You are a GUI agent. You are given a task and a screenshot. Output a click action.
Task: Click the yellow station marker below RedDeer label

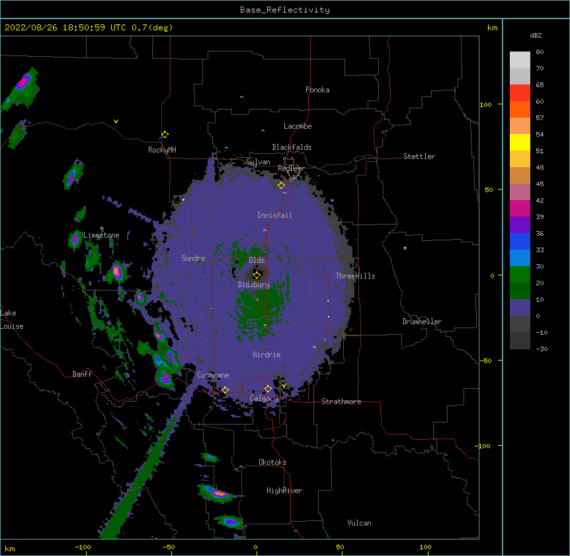(x=281, y=186)
